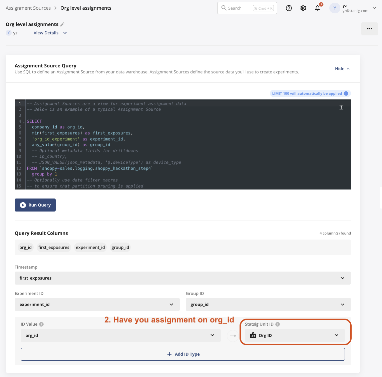The height and width of the screenshot is (377, 382).
Task: Click the info icon on LIMIT 100 banner
Action: 346,93
